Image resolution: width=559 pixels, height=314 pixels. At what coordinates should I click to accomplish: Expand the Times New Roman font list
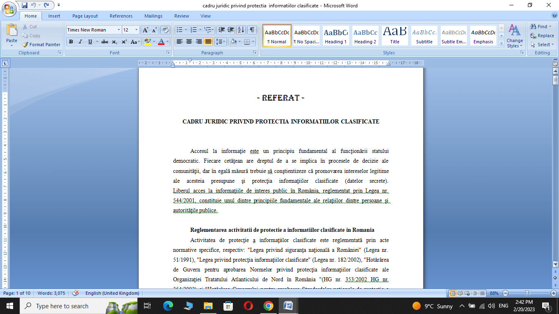click(119, 30)
